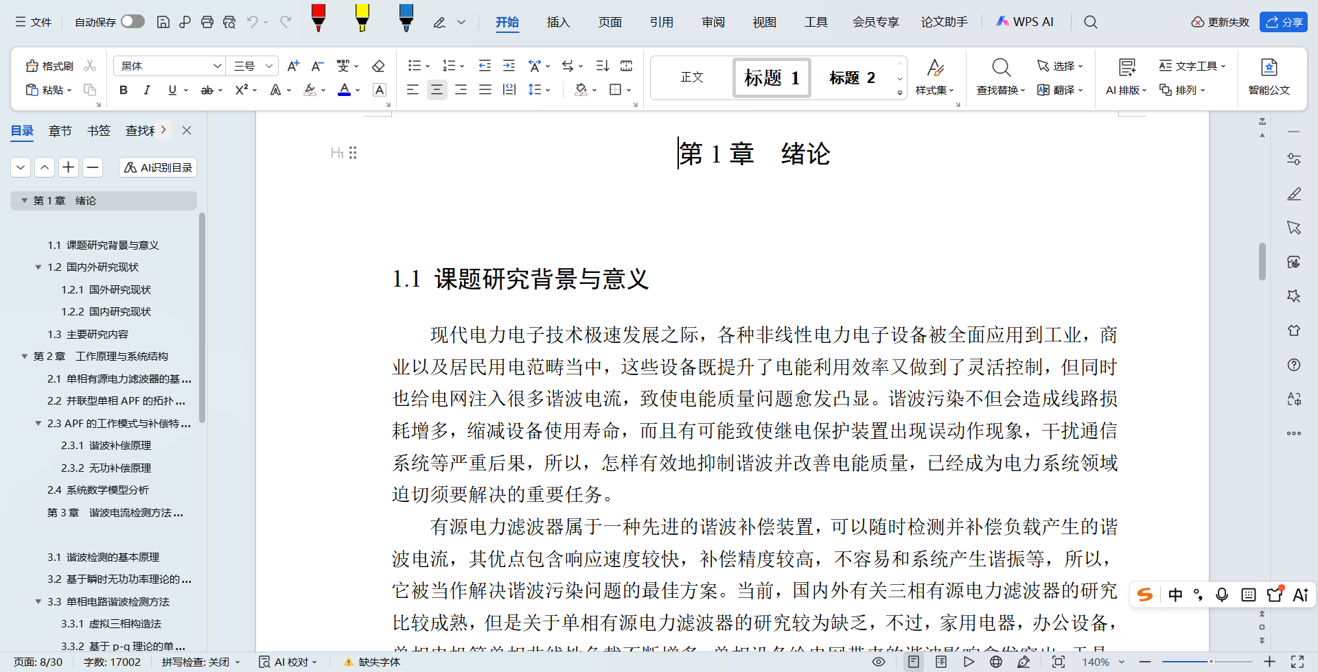
Task: Open print preview icon
Action: [x=229, y=22]
